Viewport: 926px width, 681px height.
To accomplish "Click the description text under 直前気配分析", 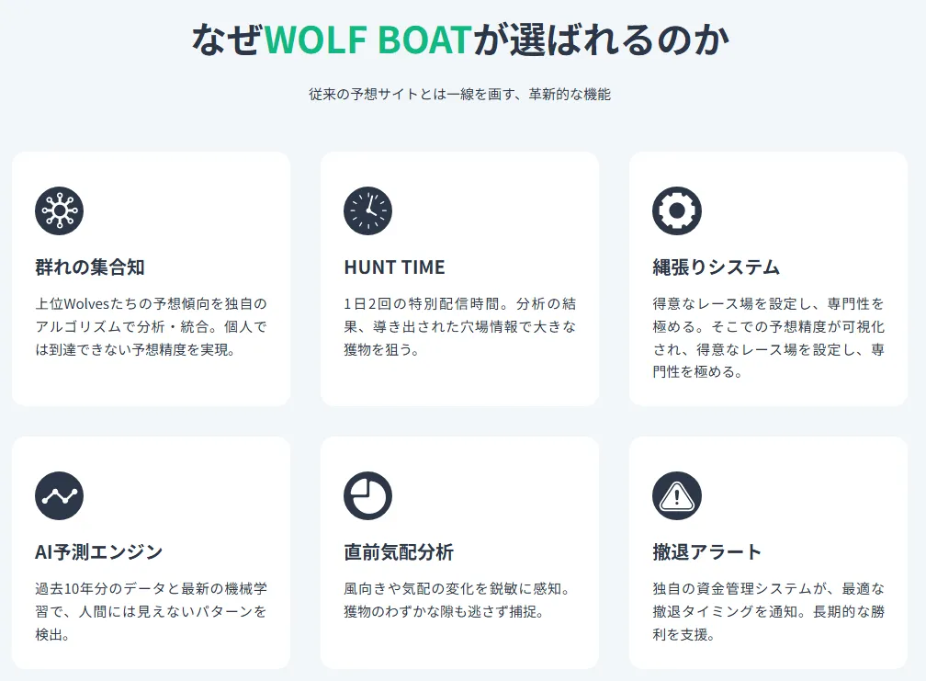I will [457, 600].
